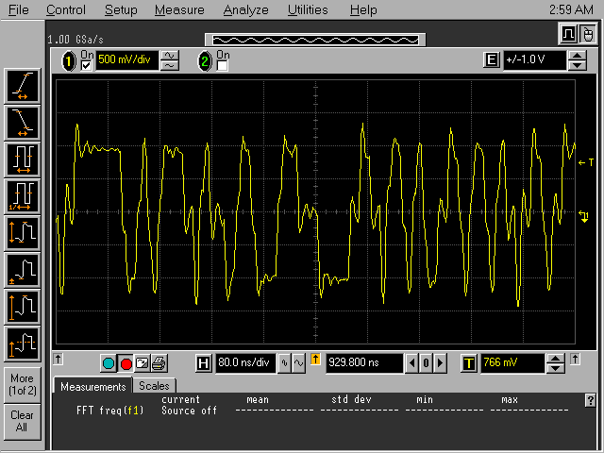Toggle channel 1 coupling button

point(170,60)
